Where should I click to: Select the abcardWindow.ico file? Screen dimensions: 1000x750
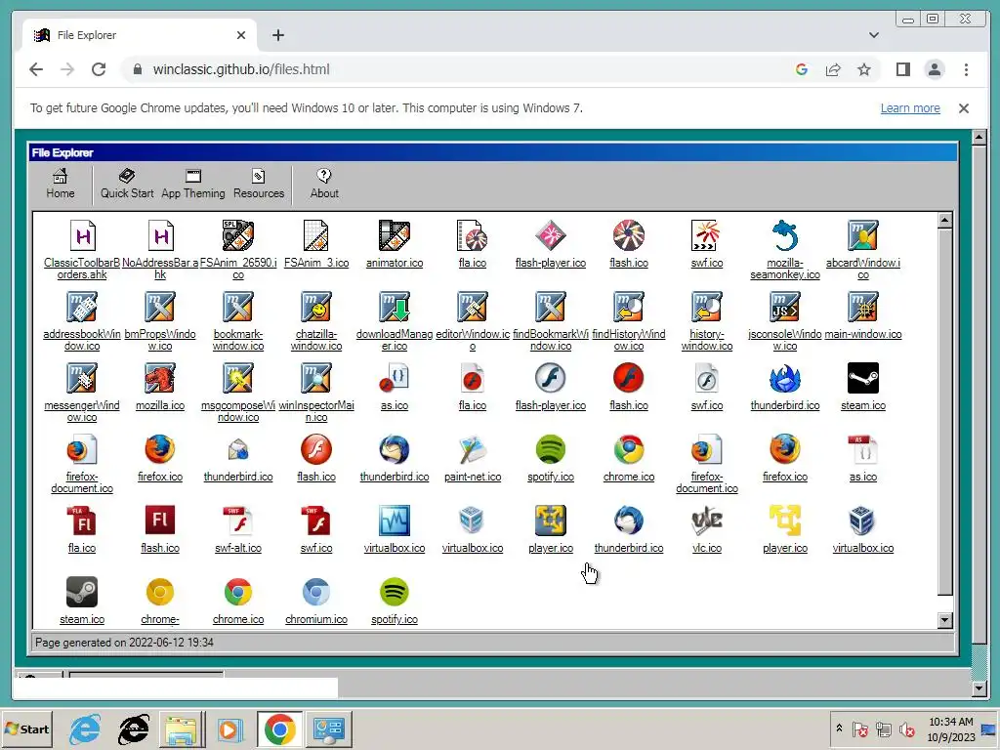863,250
